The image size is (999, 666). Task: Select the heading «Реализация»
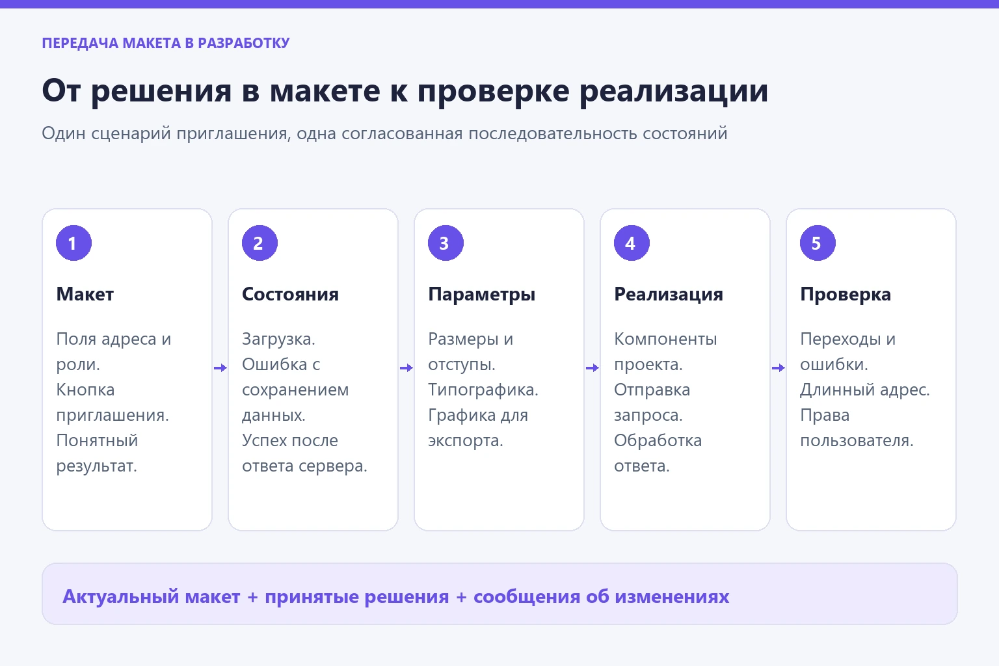tap(669, 295)
